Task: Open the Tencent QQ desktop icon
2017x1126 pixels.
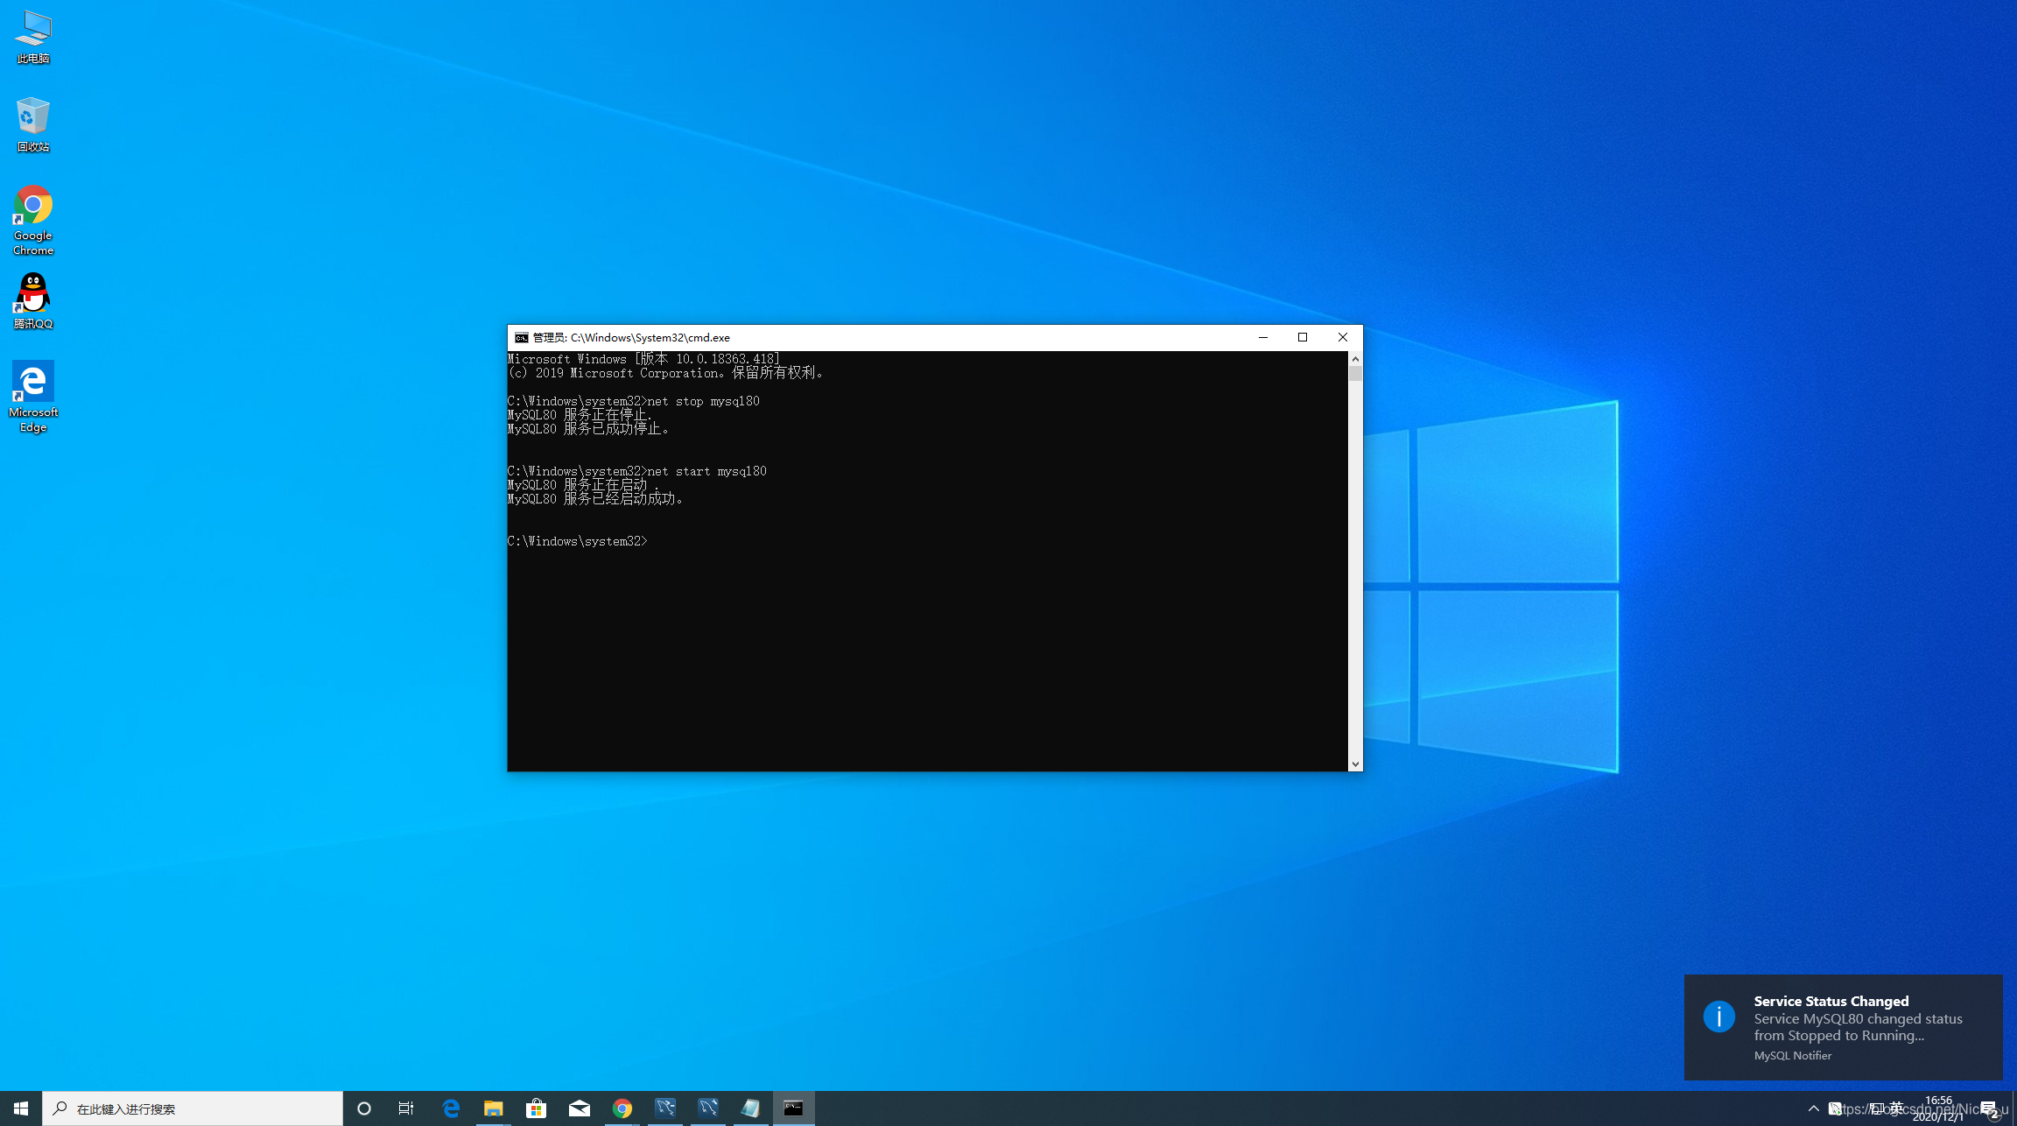Action: point(33,300)
